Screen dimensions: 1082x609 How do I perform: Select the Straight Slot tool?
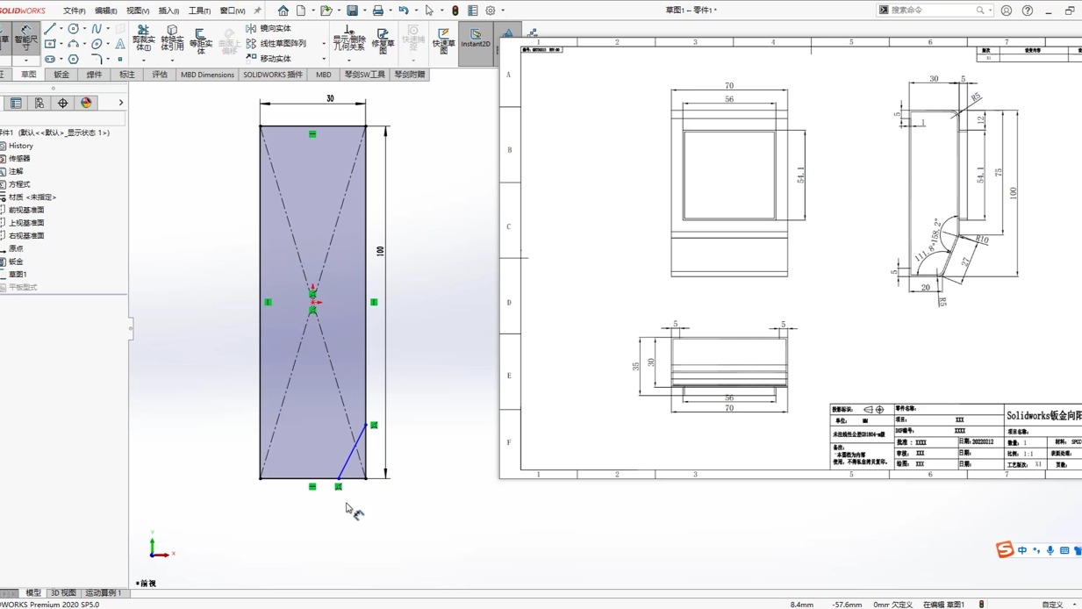tap(50, 59)
